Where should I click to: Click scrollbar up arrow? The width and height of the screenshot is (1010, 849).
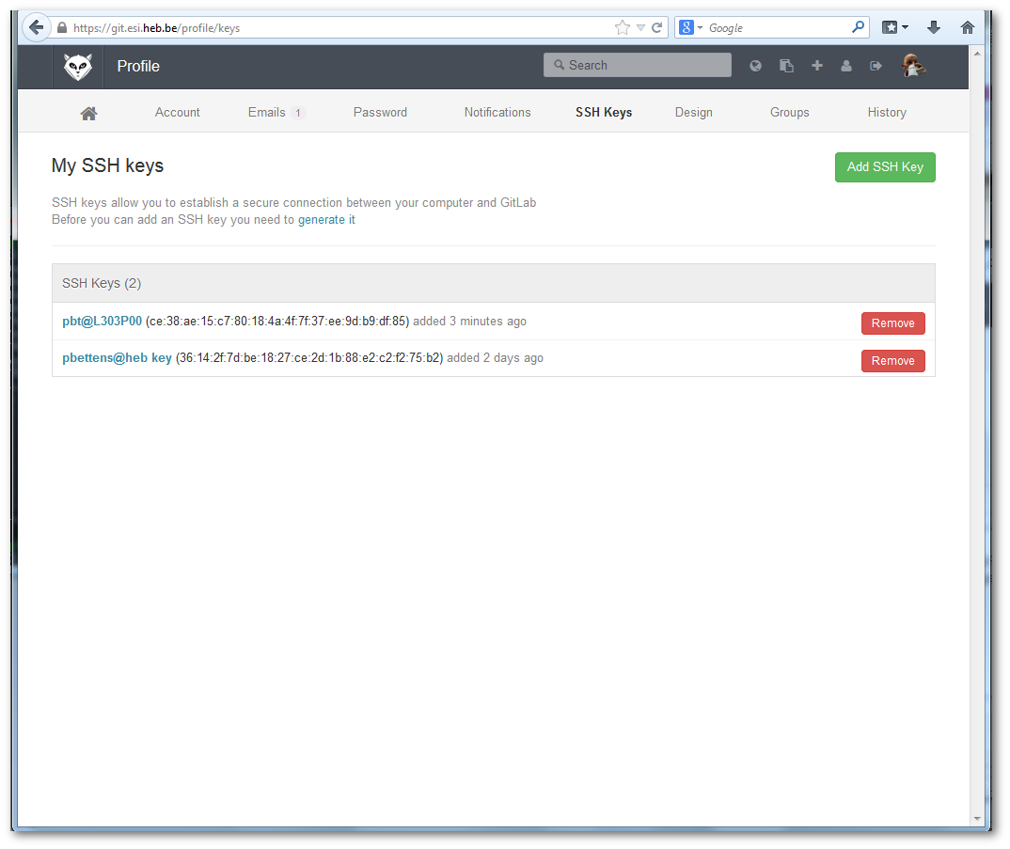(977, 54)
